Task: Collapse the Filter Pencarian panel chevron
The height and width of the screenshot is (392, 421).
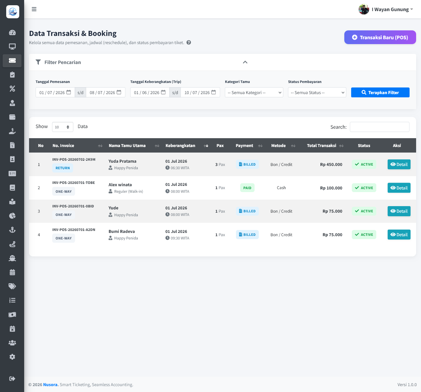Action: tap(245, 62)
